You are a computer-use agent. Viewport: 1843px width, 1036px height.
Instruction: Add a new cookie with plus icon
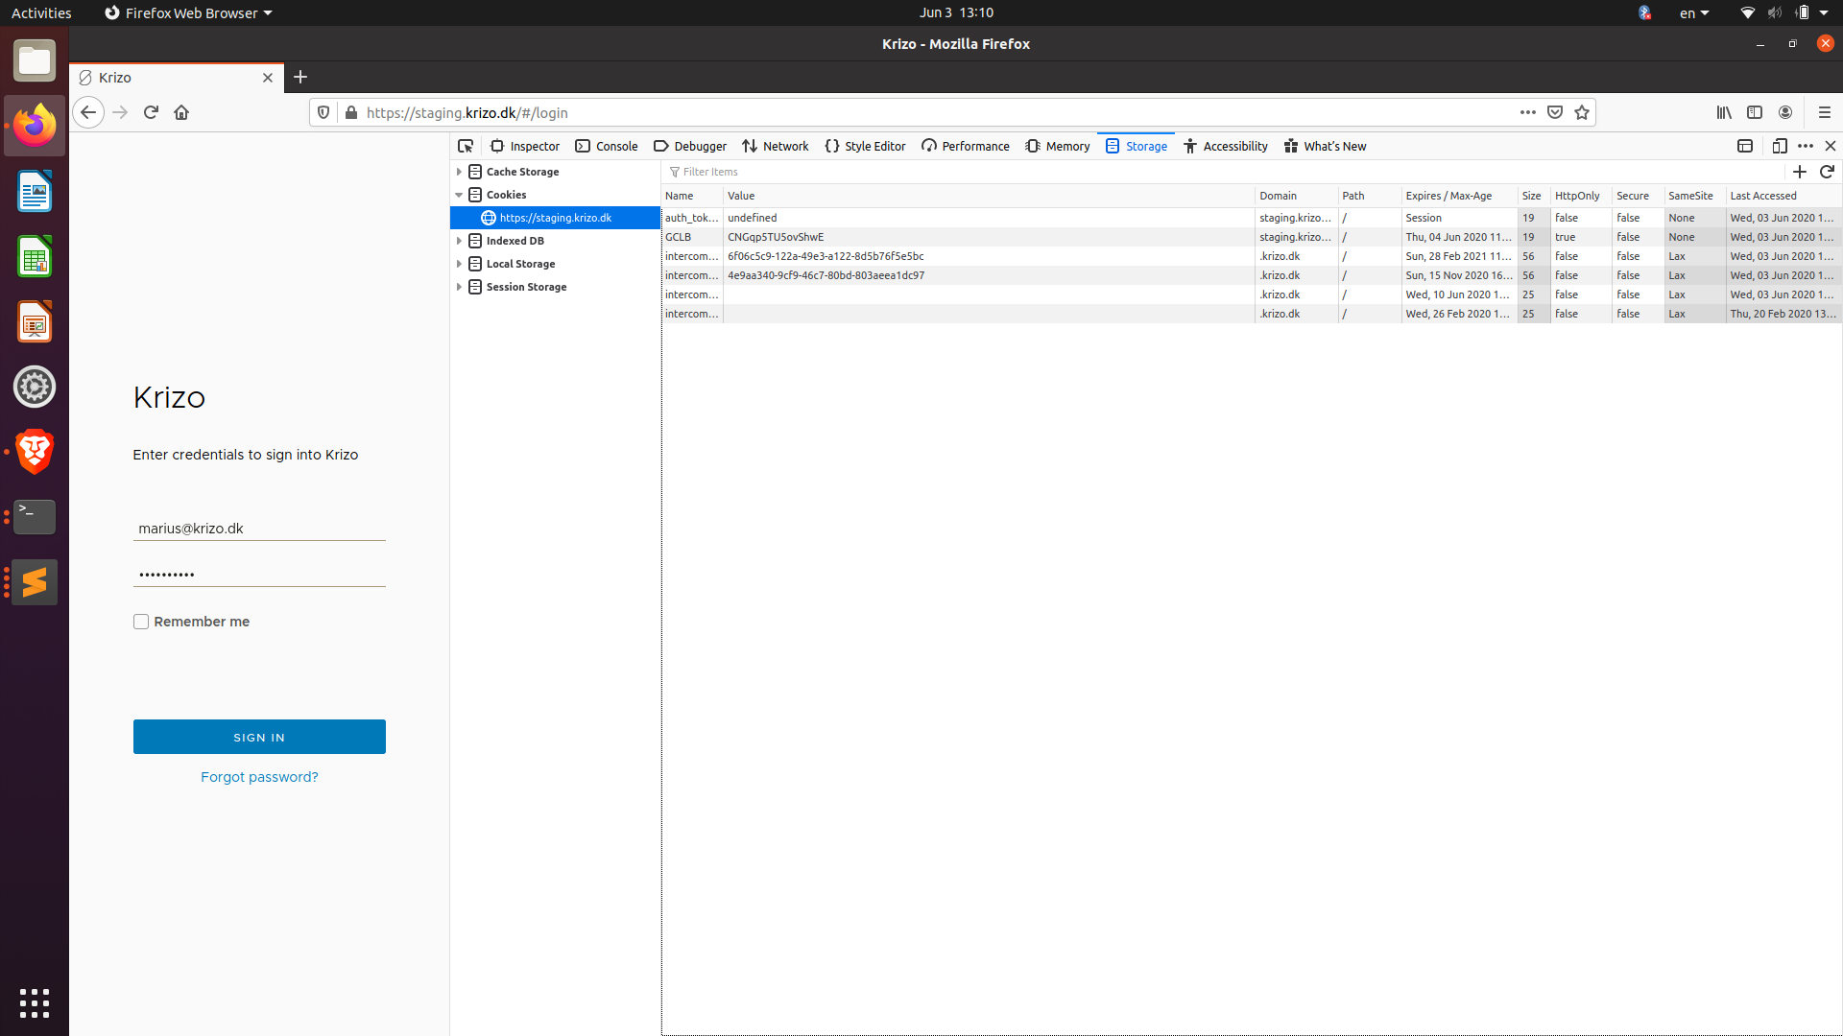pyautogui.click(x=1800, y=172)
